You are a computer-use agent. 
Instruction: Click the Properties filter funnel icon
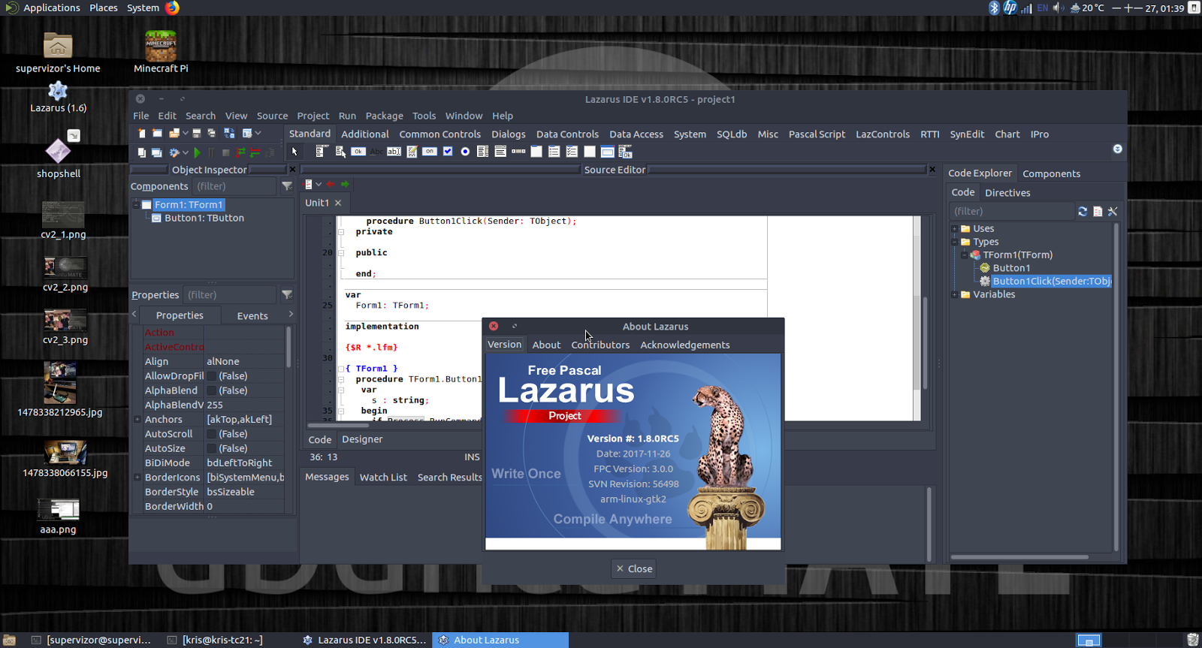point(287,295)
